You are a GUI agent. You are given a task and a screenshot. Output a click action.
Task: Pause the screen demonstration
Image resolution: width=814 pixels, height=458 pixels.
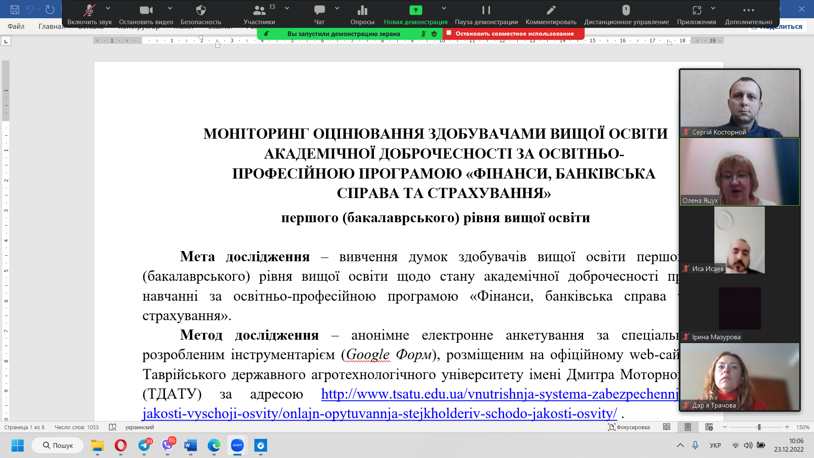(486, 10)
